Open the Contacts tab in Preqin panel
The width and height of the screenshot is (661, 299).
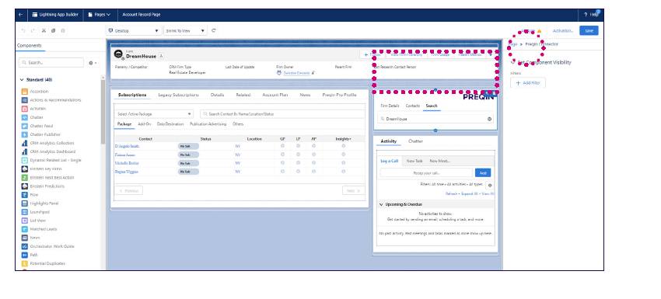412,106
